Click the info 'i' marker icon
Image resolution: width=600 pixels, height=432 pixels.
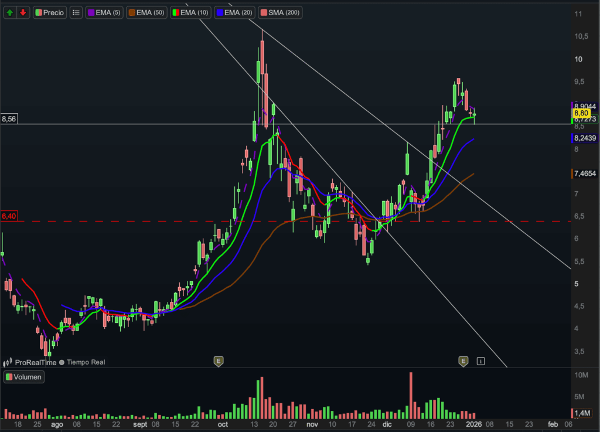coord(481,360)
